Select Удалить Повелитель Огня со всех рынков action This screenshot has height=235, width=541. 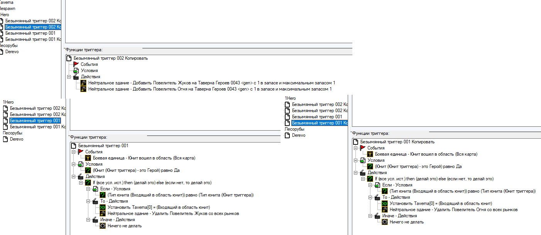(x=453, y=210)
